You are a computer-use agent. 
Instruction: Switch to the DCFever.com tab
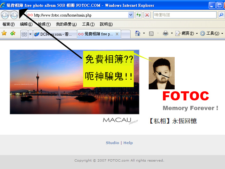click(55, 34)
